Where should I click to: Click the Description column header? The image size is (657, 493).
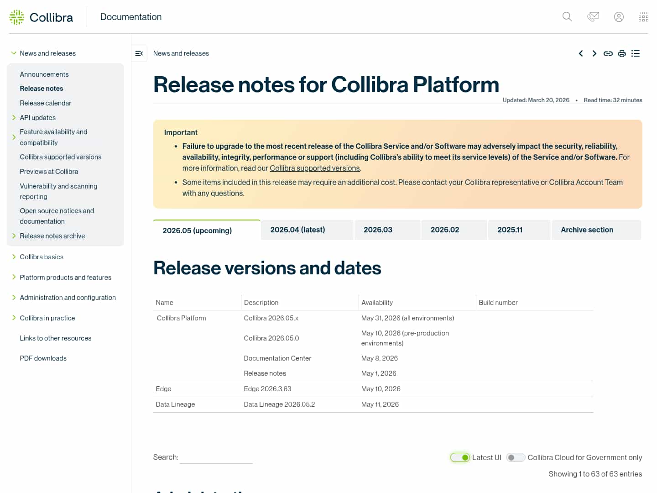[x=261, y=303]
